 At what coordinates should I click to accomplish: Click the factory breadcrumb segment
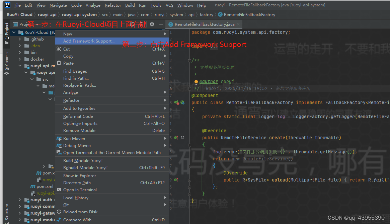(207, 15)
